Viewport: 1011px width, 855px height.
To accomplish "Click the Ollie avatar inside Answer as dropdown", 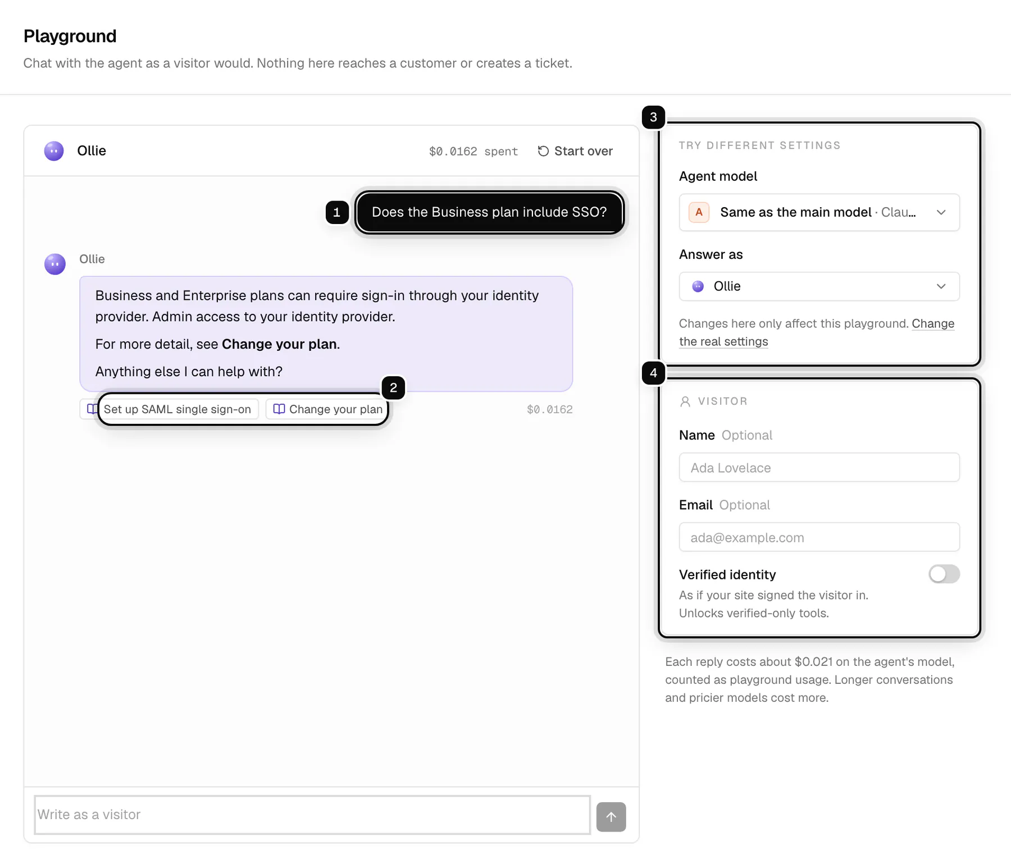I will tap(698, 286).
